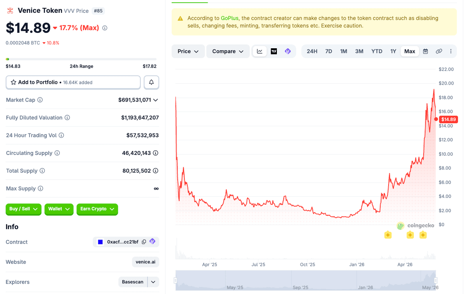This screenshot has height=294, width=464.
Task: Click the purple diamond chart toolbar icon
Action: (288, 51)
